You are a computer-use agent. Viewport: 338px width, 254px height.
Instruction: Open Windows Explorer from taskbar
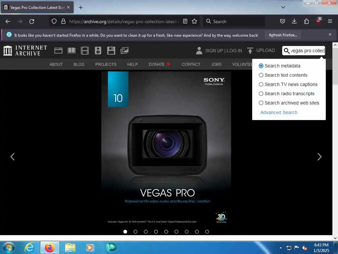click(x=70, y=247)
